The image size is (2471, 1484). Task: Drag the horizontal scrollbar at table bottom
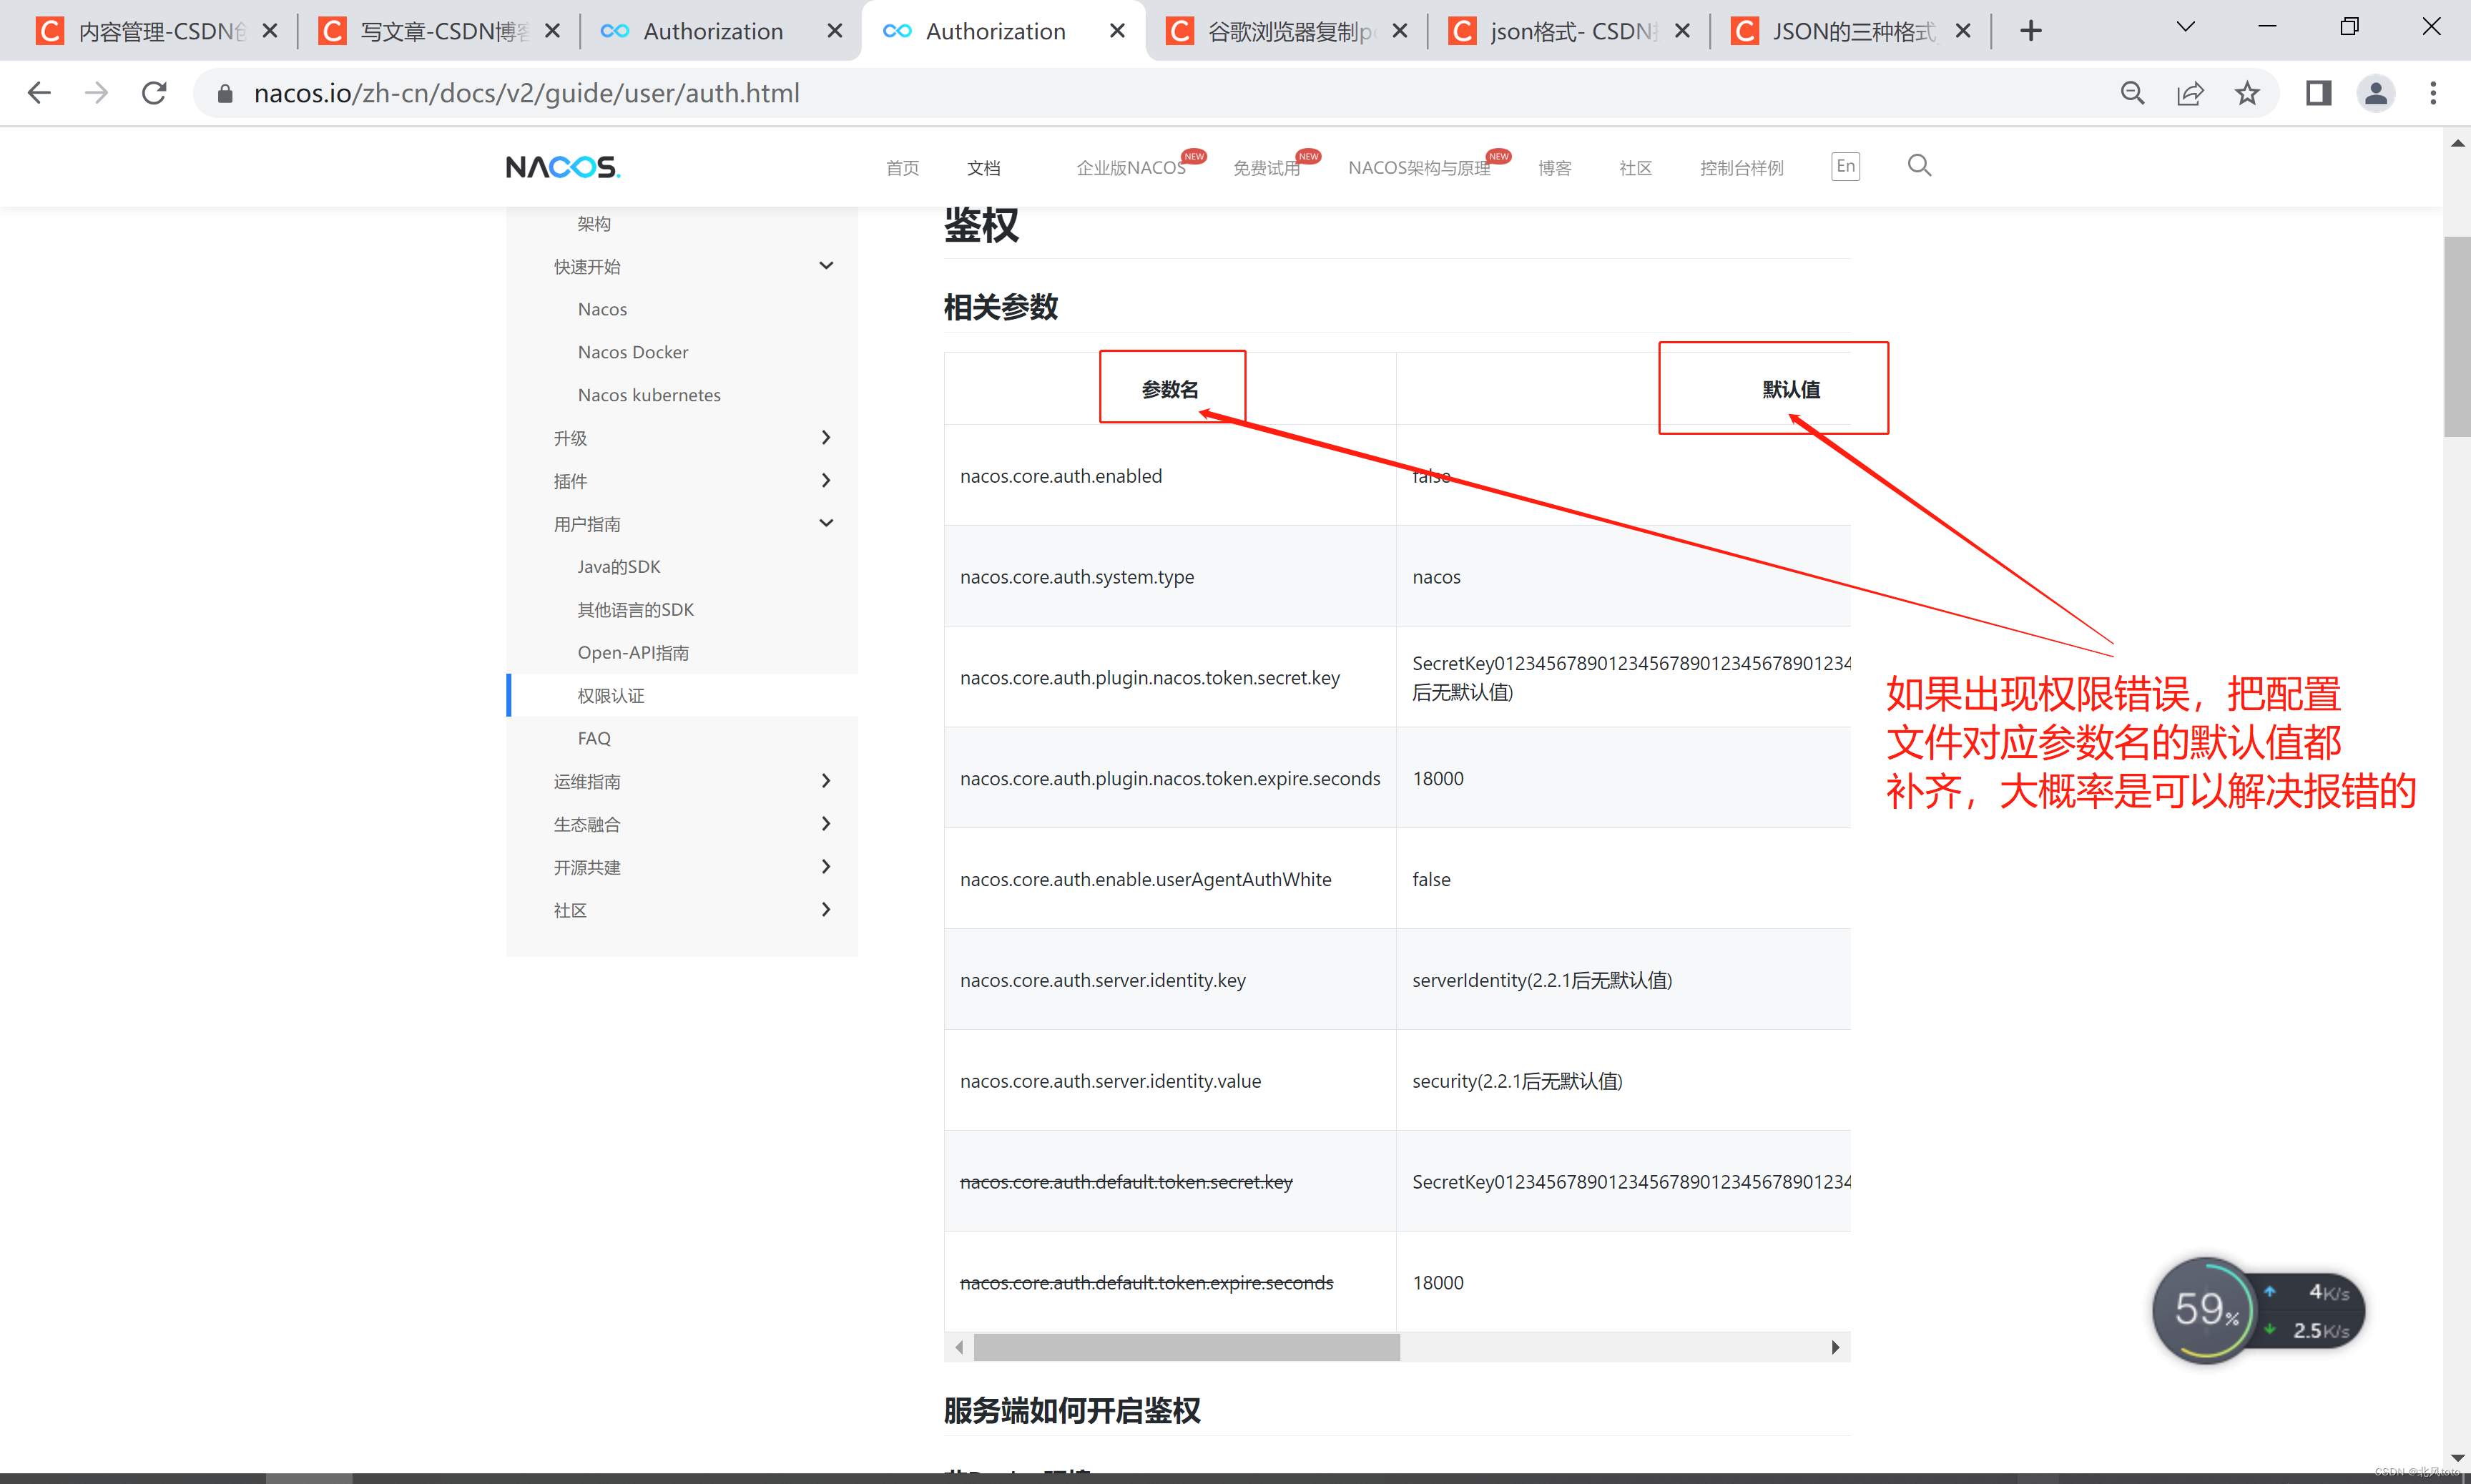click(x=1182, y=1348)
